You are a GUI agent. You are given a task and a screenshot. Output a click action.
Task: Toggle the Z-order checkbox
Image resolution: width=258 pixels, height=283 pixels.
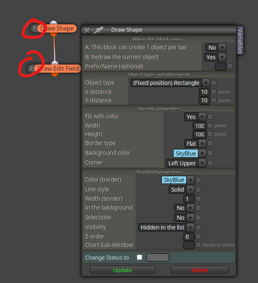point(198,236)
